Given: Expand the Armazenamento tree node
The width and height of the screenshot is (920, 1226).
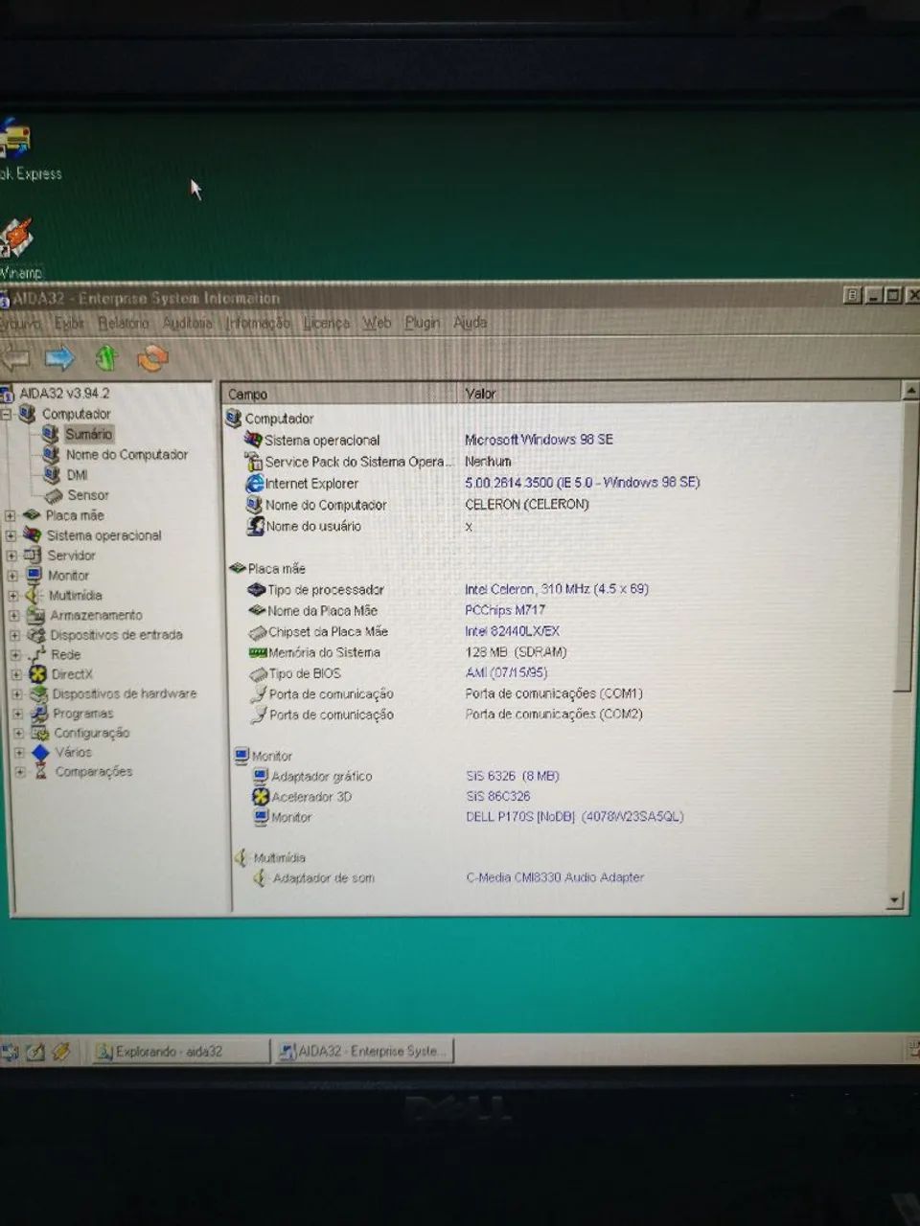Looking at the screenshot, I should pyautogui.click(x=14, y=616).
